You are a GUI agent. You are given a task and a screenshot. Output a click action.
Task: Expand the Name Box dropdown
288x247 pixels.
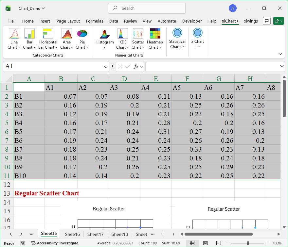tap(106, 67)
